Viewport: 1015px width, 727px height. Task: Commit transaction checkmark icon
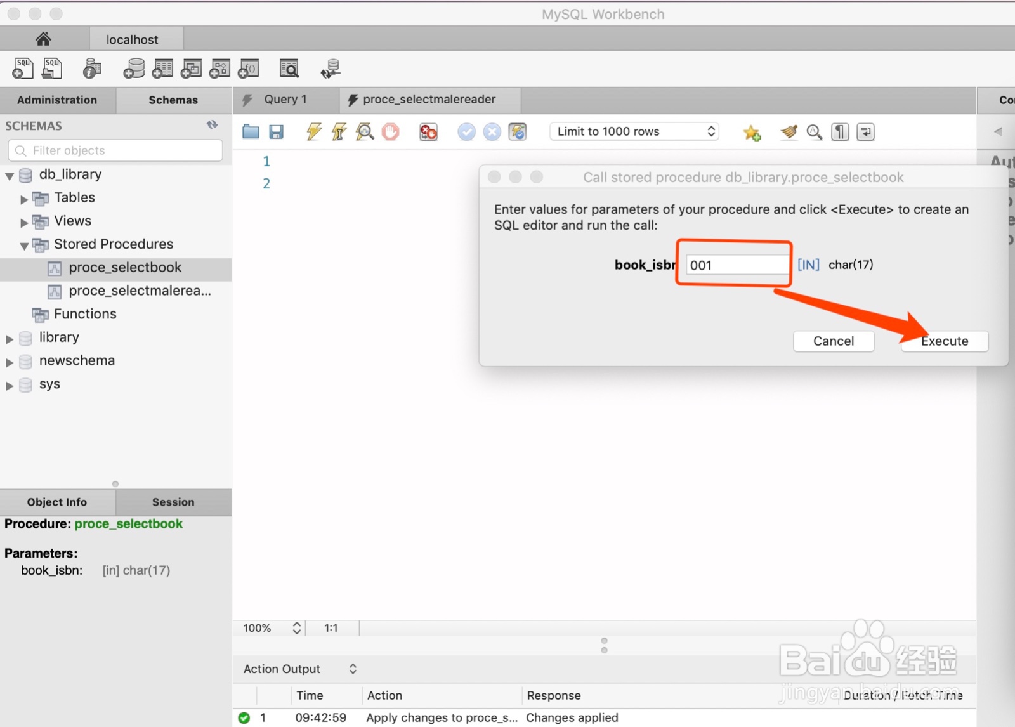point(466,131)
